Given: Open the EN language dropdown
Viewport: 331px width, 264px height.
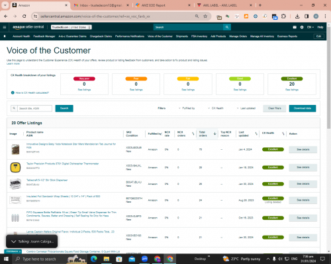Looking at the screenshot, I should click(310, 27).
